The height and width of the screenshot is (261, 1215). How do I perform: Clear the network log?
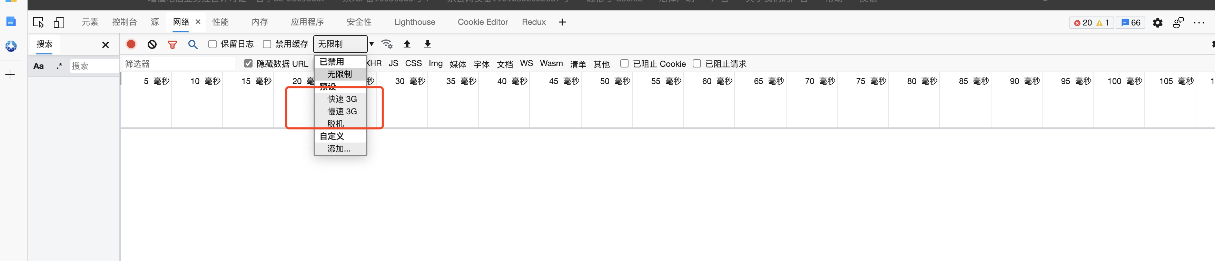pos(152,44)
